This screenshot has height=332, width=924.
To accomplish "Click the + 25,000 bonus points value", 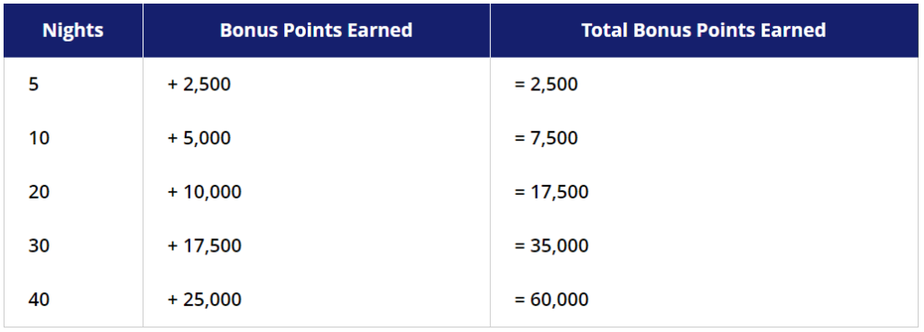I will click(x=205, y=300).
